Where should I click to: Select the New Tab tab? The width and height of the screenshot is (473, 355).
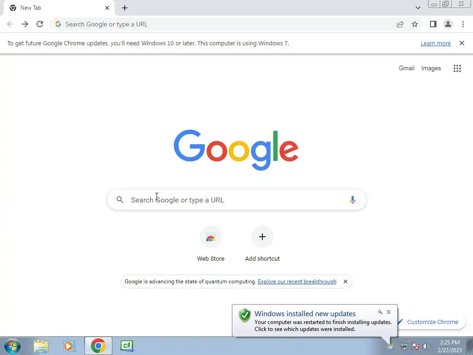(59, 8)
